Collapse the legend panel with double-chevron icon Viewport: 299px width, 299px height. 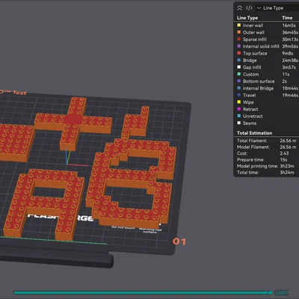point(239,8)
